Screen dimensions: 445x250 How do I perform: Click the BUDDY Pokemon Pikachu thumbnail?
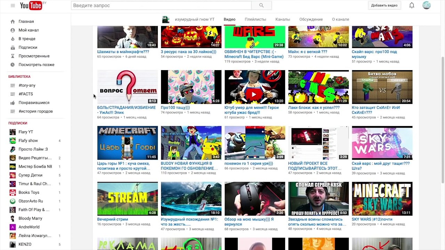click(191, 143)
